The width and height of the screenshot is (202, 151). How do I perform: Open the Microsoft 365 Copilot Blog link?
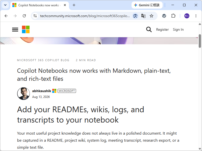[x=43, y=60]
